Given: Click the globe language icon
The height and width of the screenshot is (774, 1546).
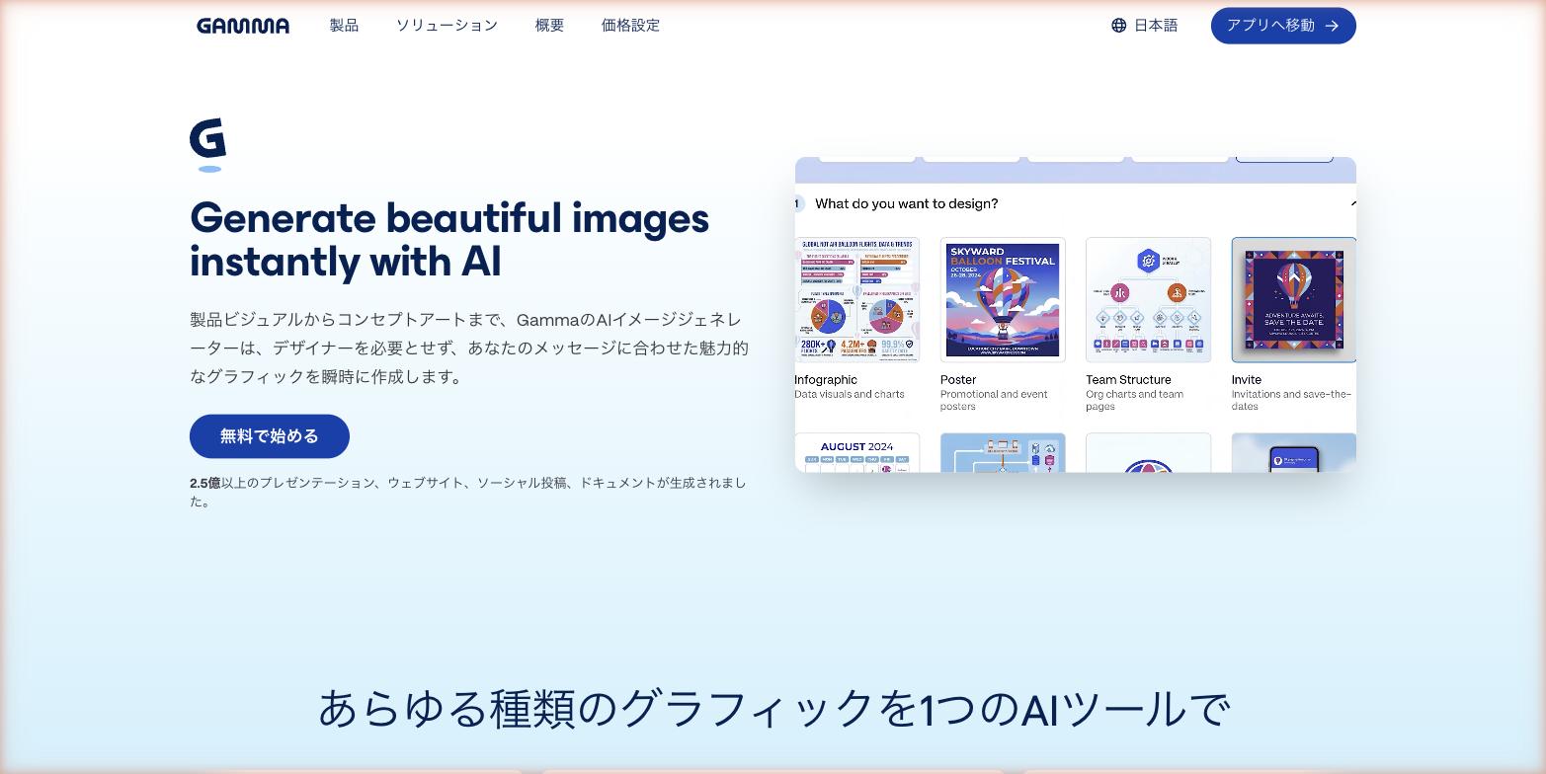Looking at the screenshot, I should [1118, 26].
